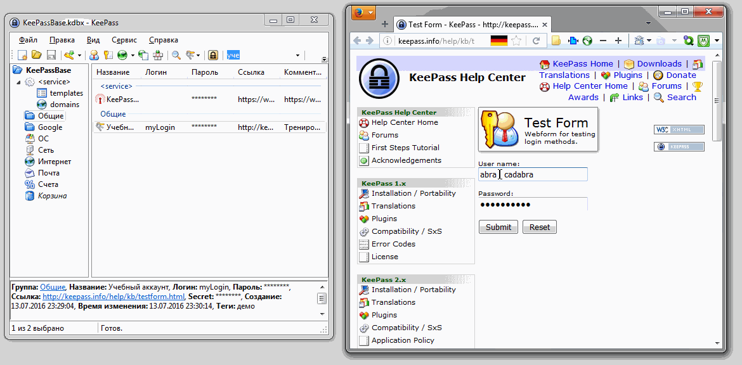Select the Корзина group in KeePass tree
Viewport: 742px width, 365px height.
point(52,196)
